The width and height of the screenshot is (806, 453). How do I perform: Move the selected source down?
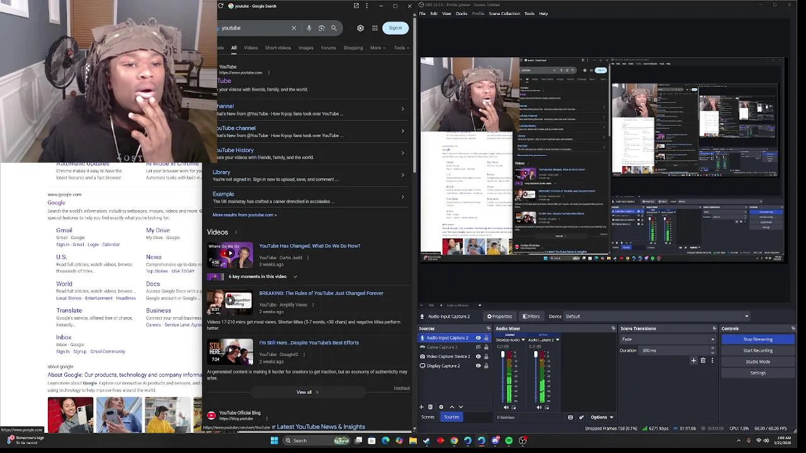pyautogui.click(x=461, y=407)
